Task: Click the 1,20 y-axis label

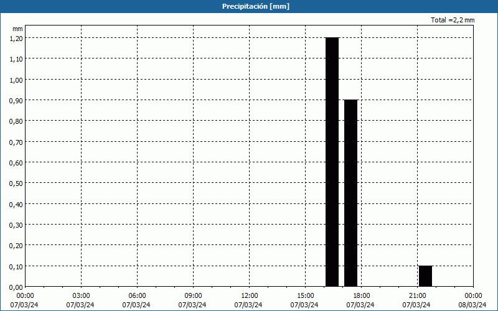Action: [x=16, y=39]
